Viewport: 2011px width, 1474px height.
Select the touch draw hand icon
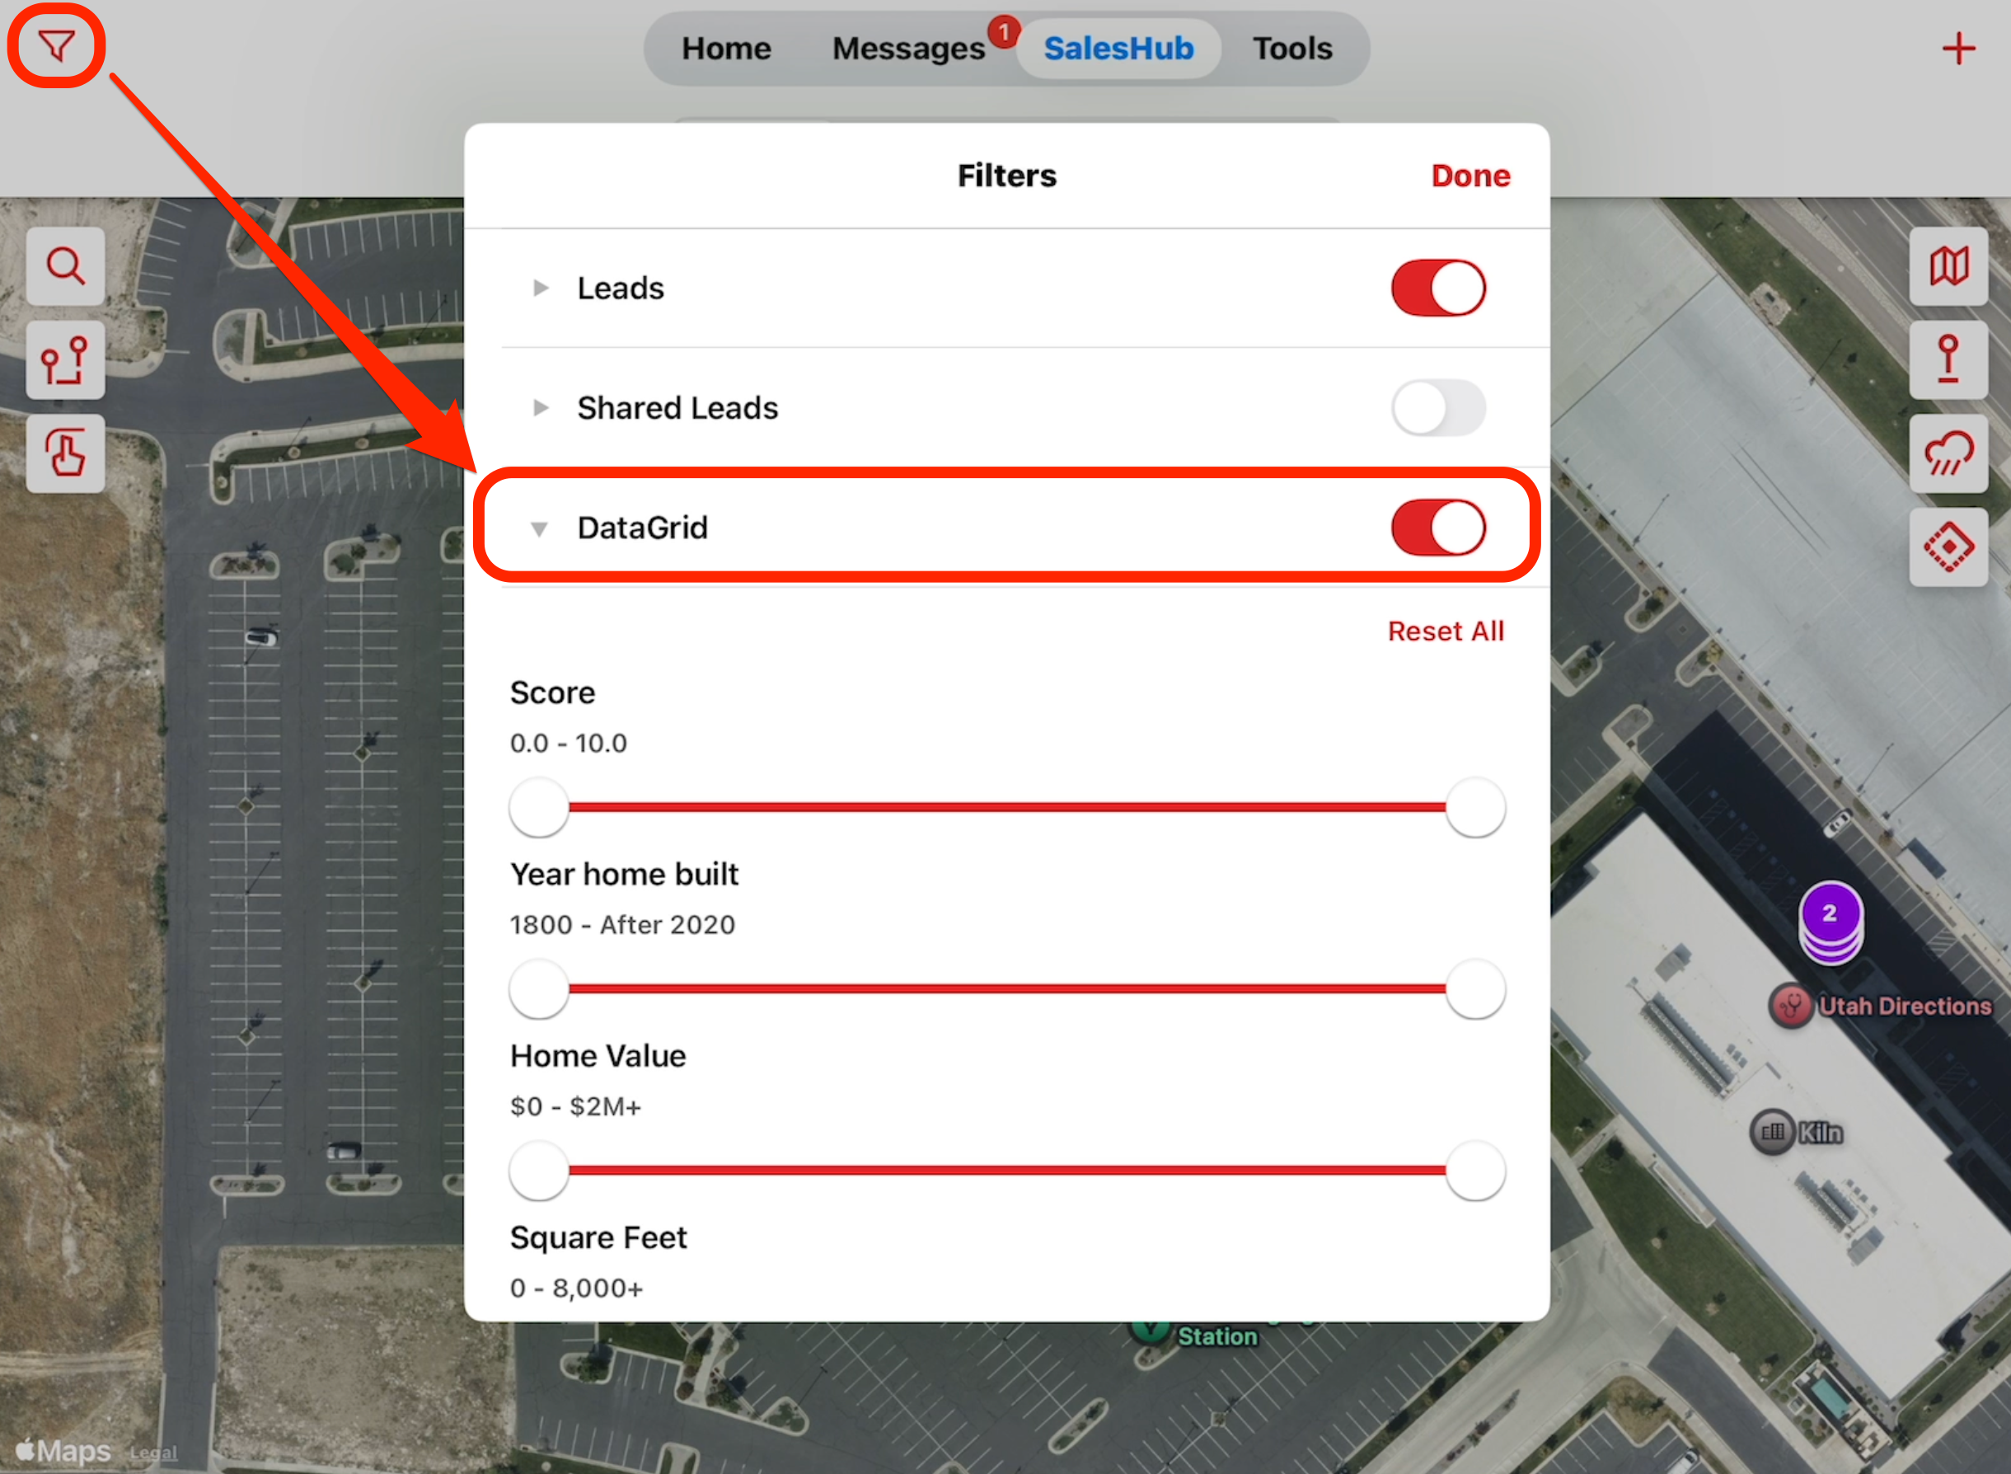(65, 453)
